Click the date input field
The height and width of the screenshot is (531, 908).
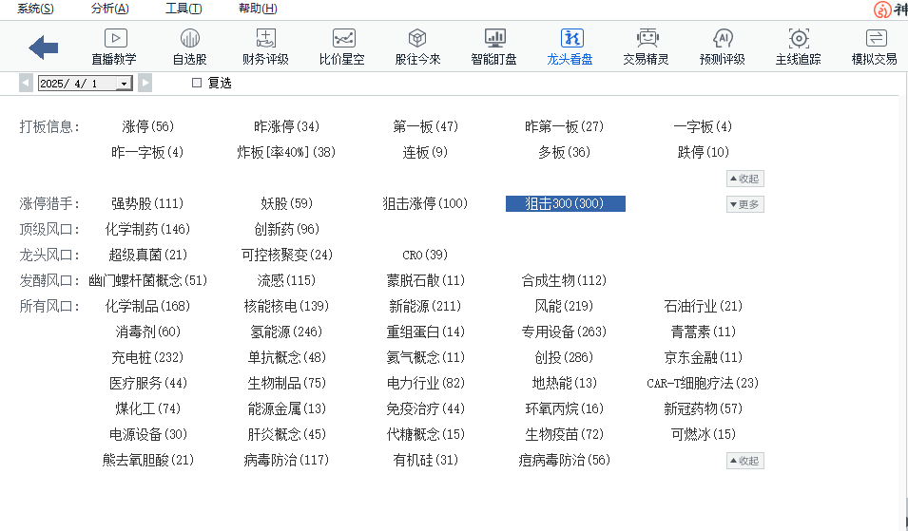coord(76,84)
